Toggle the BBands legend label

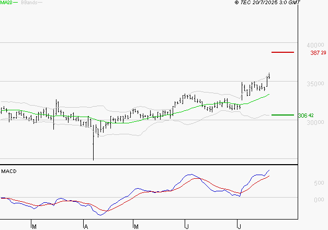pos(29,3)
